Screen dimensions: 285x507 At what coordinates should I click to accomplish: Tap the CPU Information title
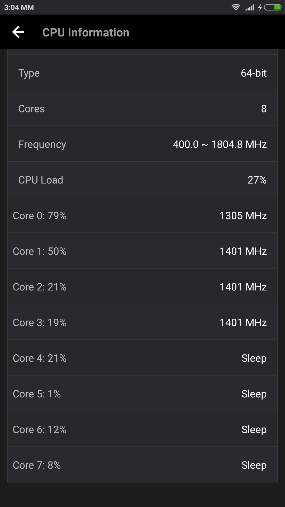(86, 32)
